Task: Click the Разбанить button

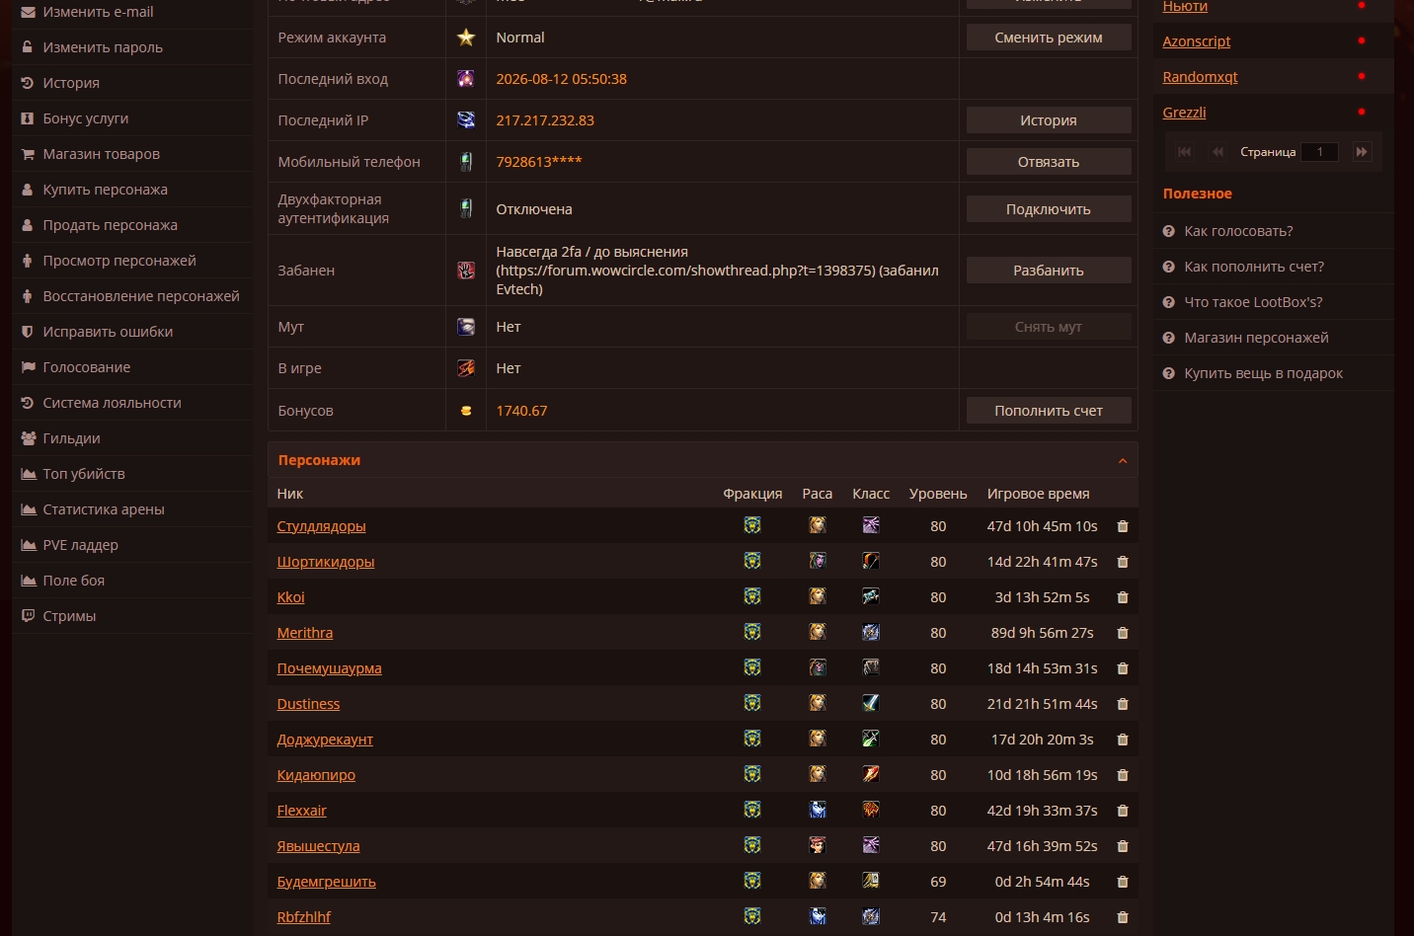Action: [x=1049, y=271]
